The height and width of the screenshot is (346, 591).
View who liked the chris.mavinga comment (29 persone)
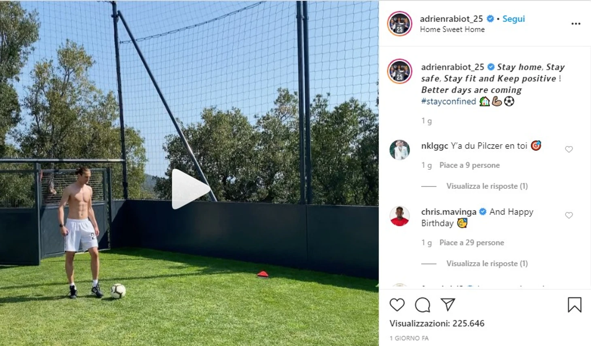coord(472,243)
